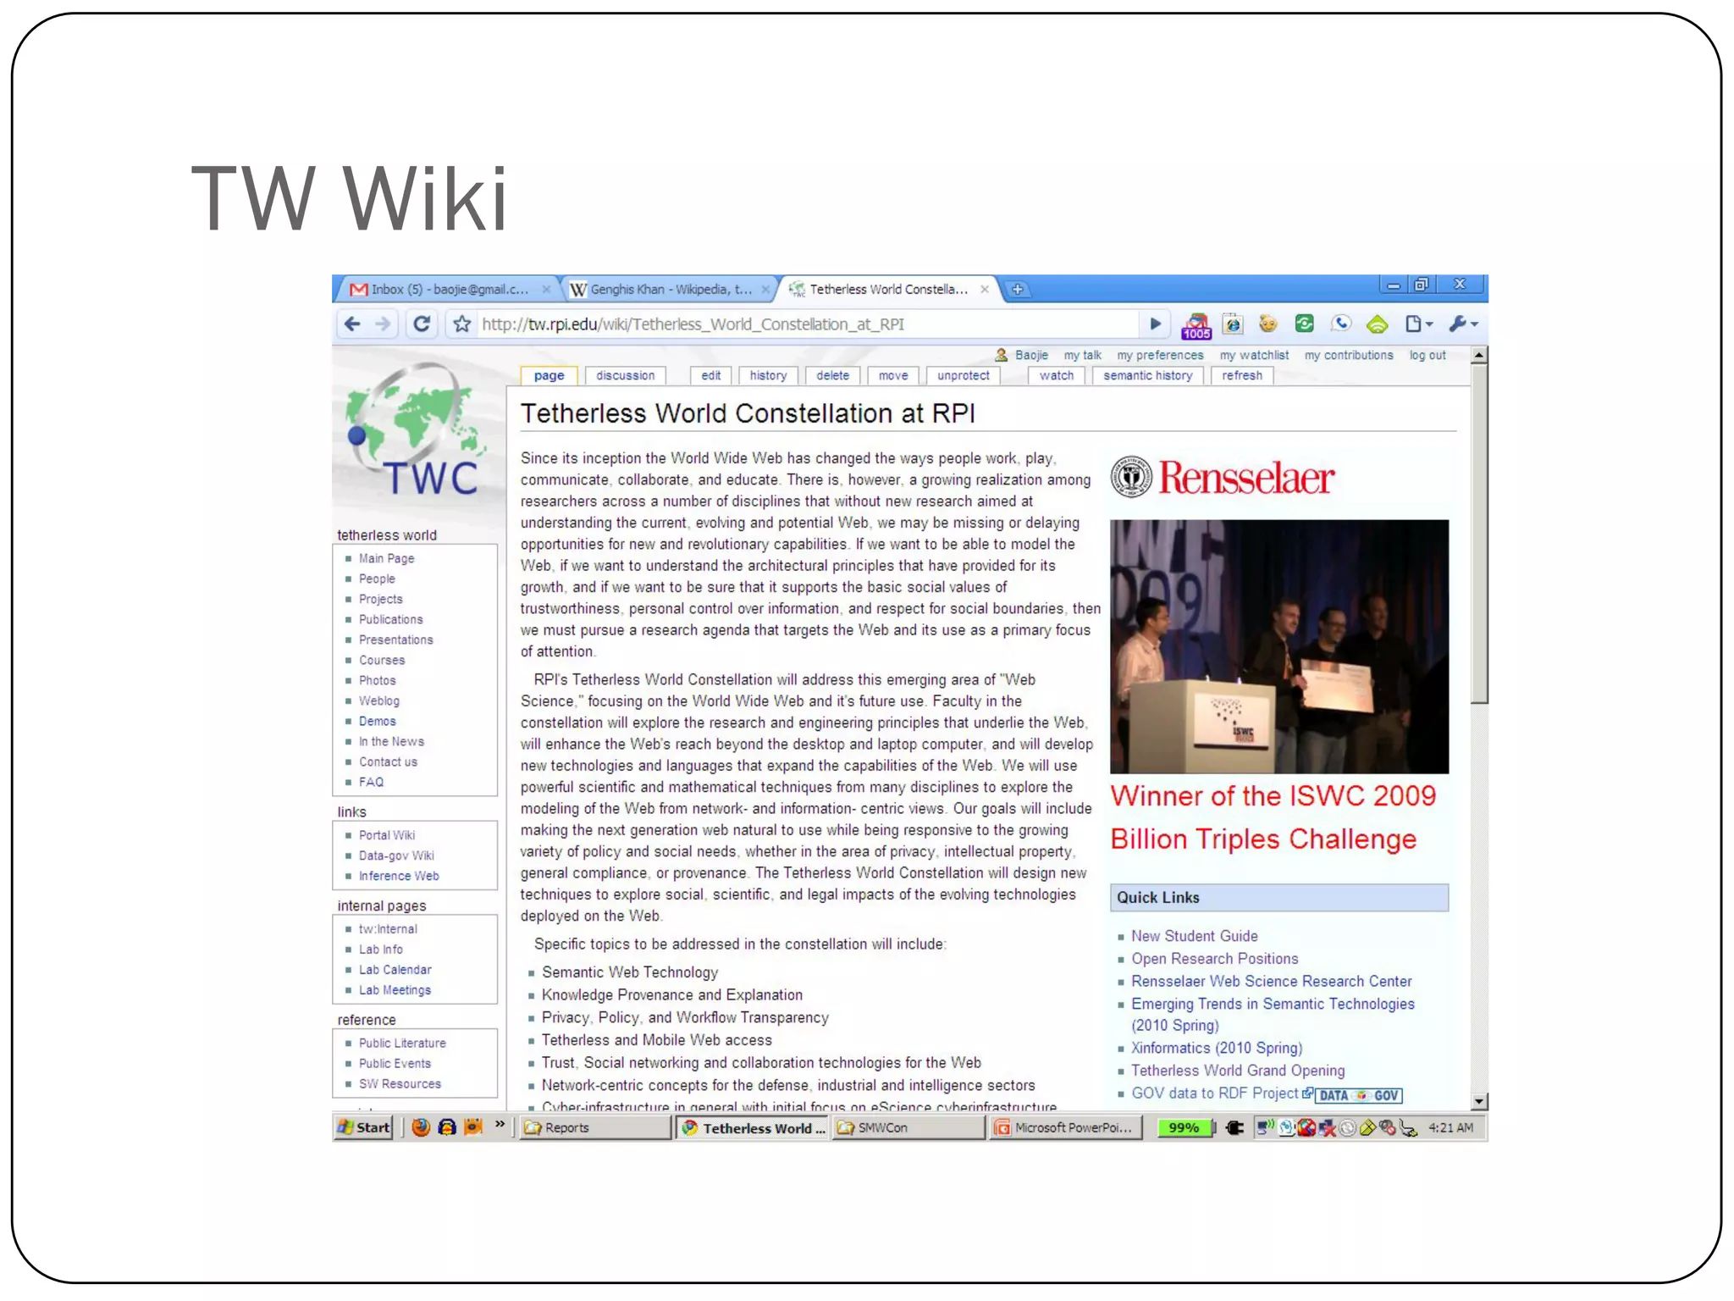Viewport: 1734px width, 1301px height.
Task: Open the semantic history tab
Action: pos(1148,375)
